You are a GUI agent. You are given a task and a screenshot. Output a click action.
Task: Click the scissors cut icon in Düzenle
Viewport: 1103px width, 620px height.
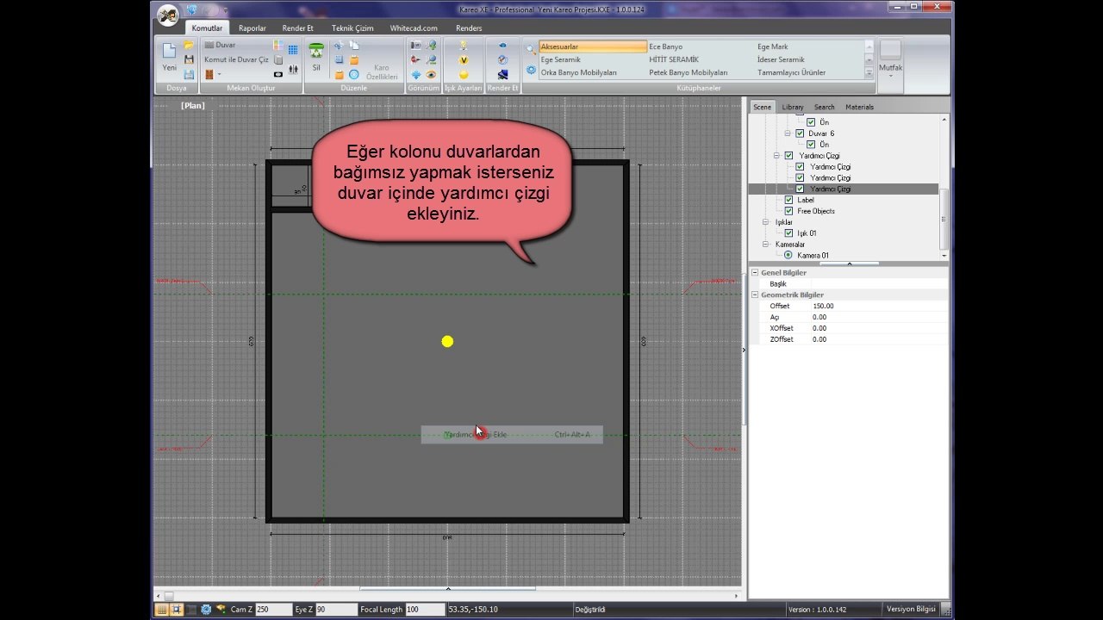339,45
